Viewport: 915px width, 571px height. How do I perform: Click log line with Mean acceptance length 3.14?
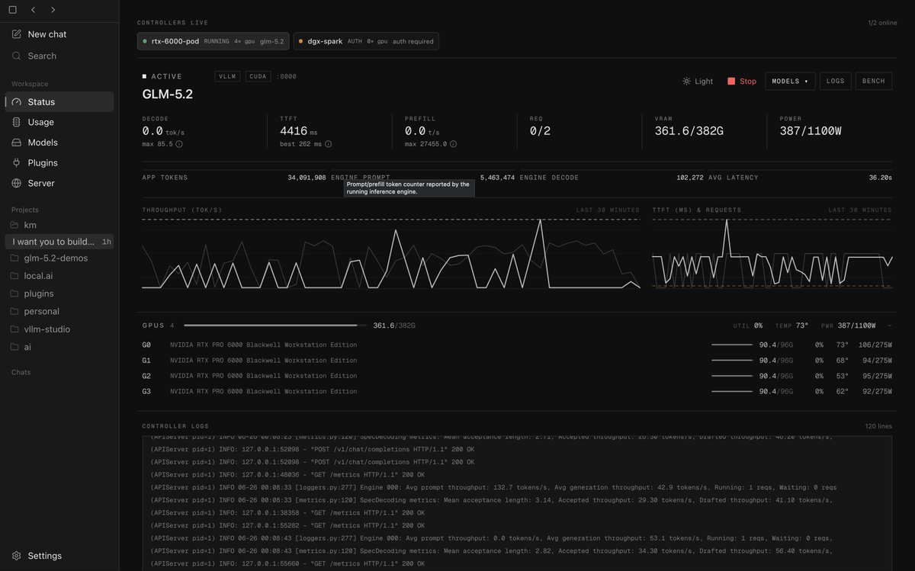[x=492, y=500]
